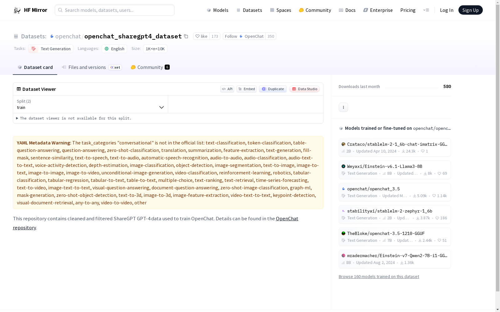Open the dataset in Data Studio
This screenshot has height=312, width=500.
click(304, 89)
